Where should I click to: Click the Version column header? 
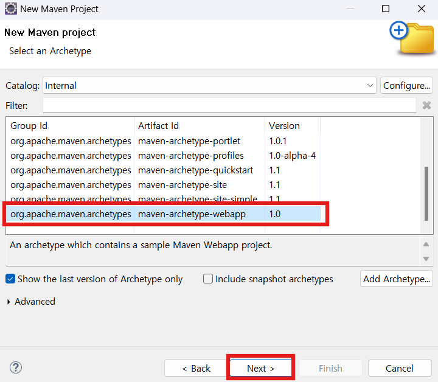[293, 126]
